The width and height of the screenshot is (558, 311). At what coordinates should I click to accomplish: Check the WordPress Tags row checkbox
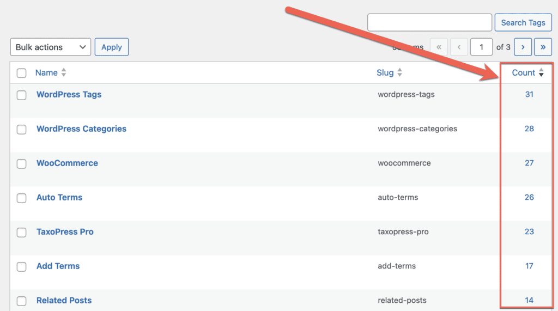point(21,95)
